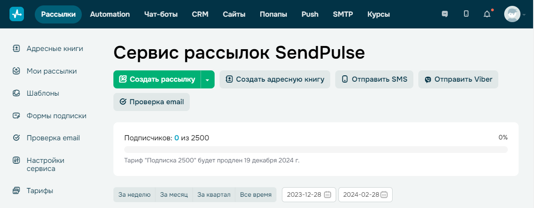Open Шаблоны in the sidebar

click(43, 93)
